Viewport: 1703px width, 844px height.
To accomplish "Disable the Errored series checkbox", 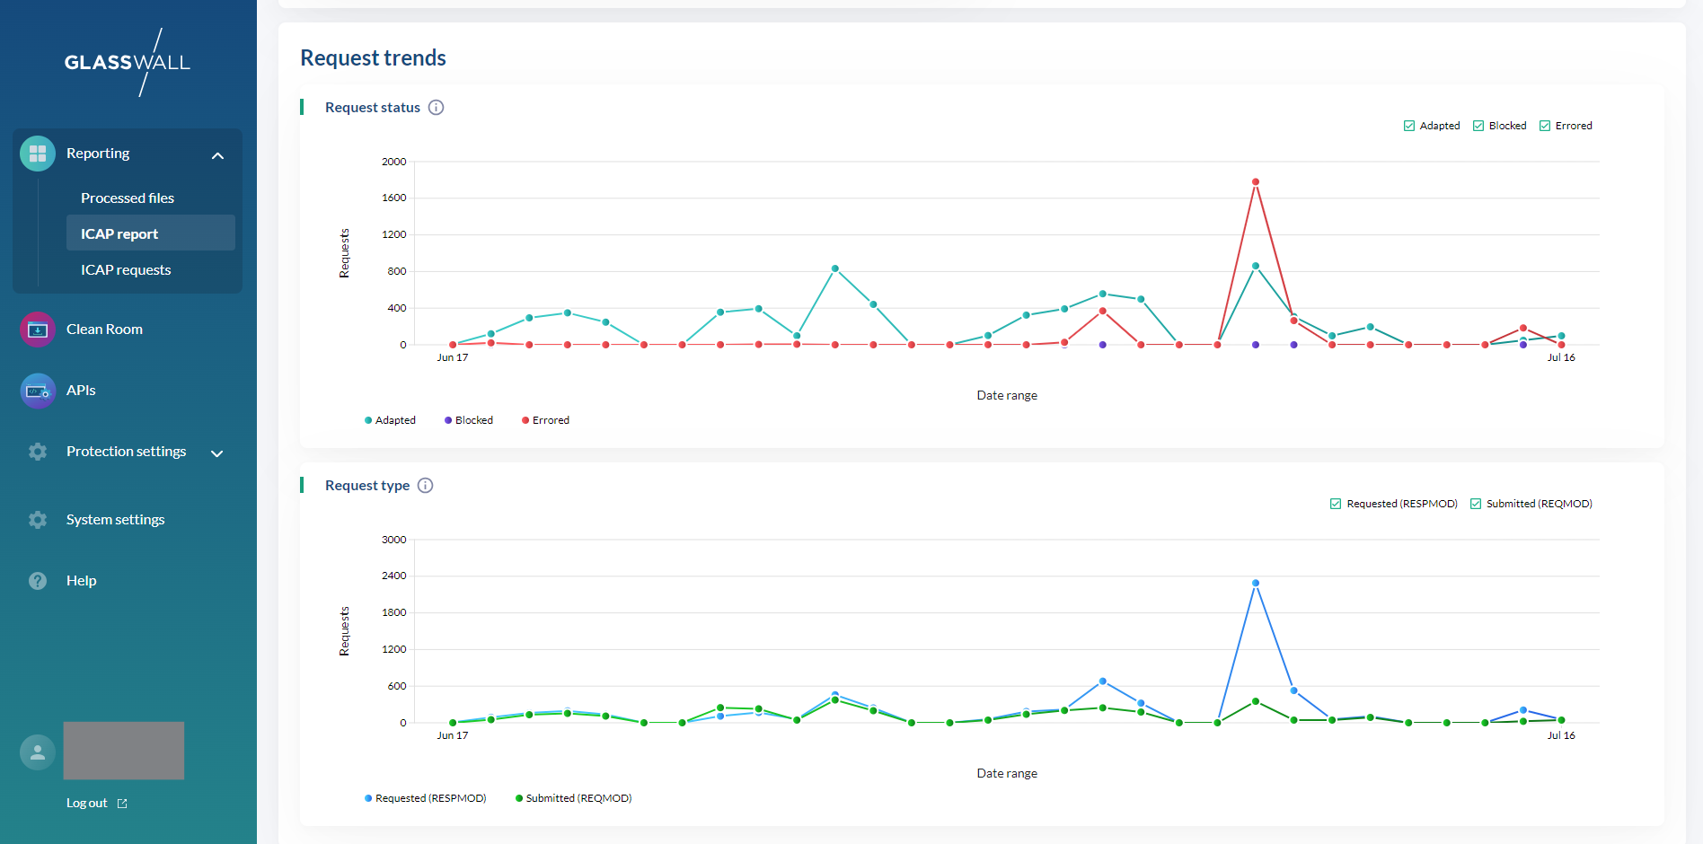I will [x=1545, y=126].
